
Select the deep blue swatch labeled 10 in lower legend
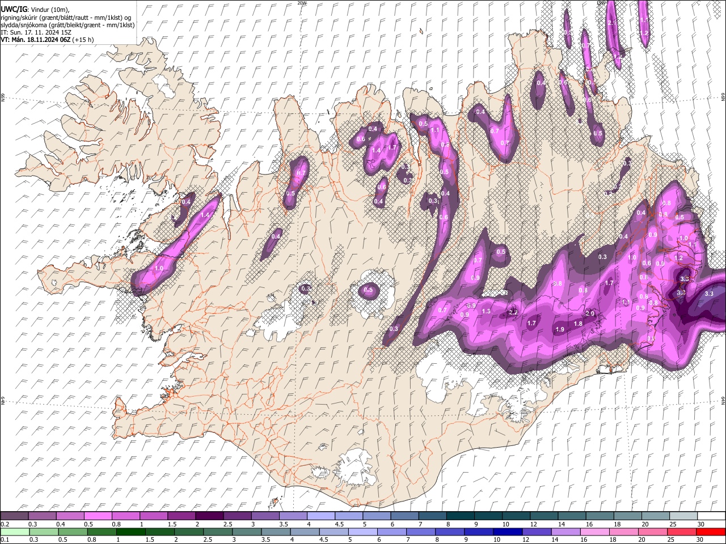pyautogui.click(x=508, y=532)
